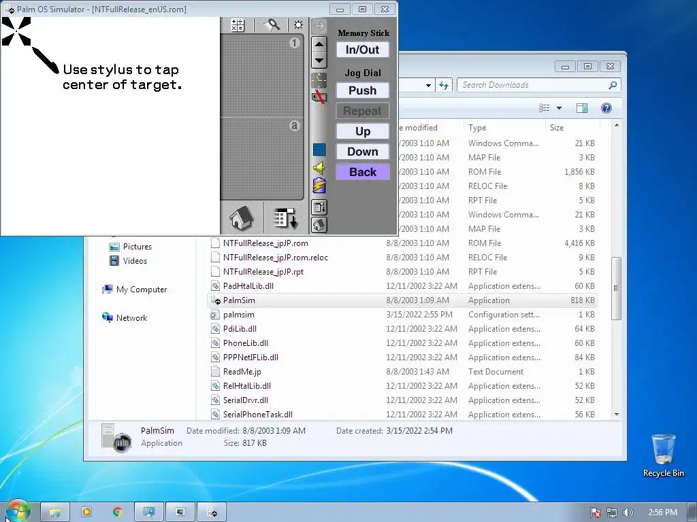Image resolution: width=697 pixels, height=522 pixels.
Task: Click the Explorer file list scrollbar thumb
Action: point(616,288)
